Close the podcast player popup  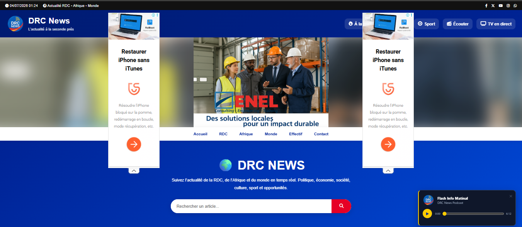pos(511,196)
